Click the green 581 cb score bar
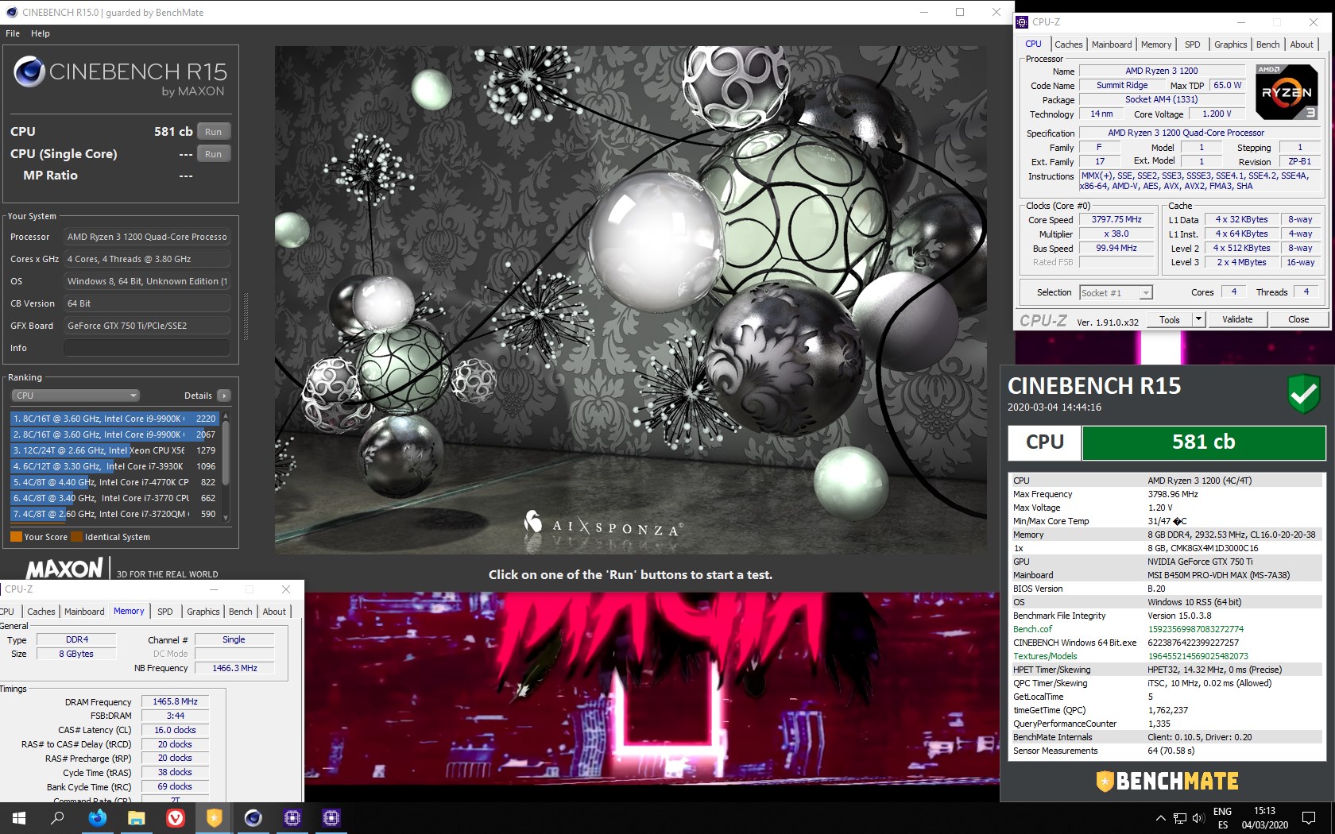Viewport: 1335px width, 834px height. pos(1203,442)
